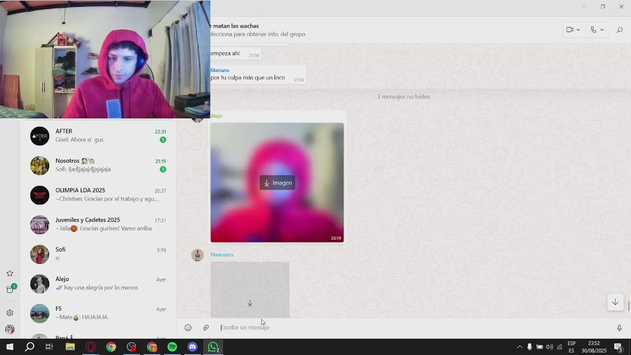Viewport: 631px width, 355px height.
Task: Download the image sent by Madrastra
Action: point(250,303)
